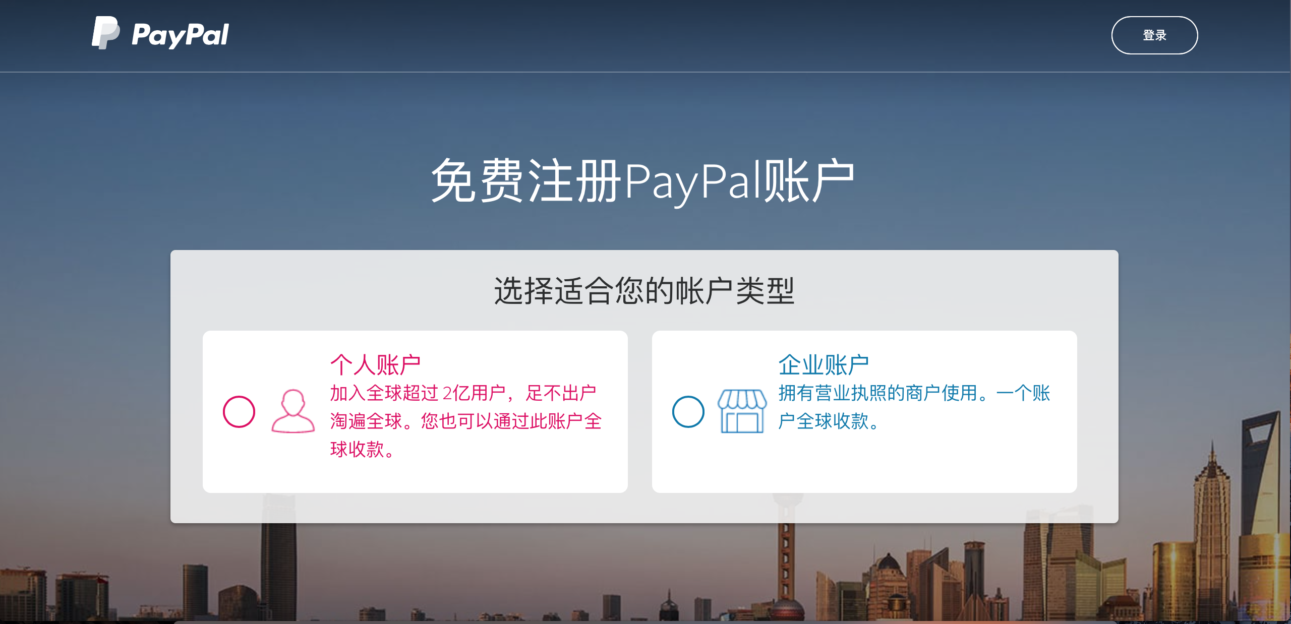The height and width of the screenshot is (624, 1291).
Task: Click the pink text 球收款。
Action: [362, 449]
